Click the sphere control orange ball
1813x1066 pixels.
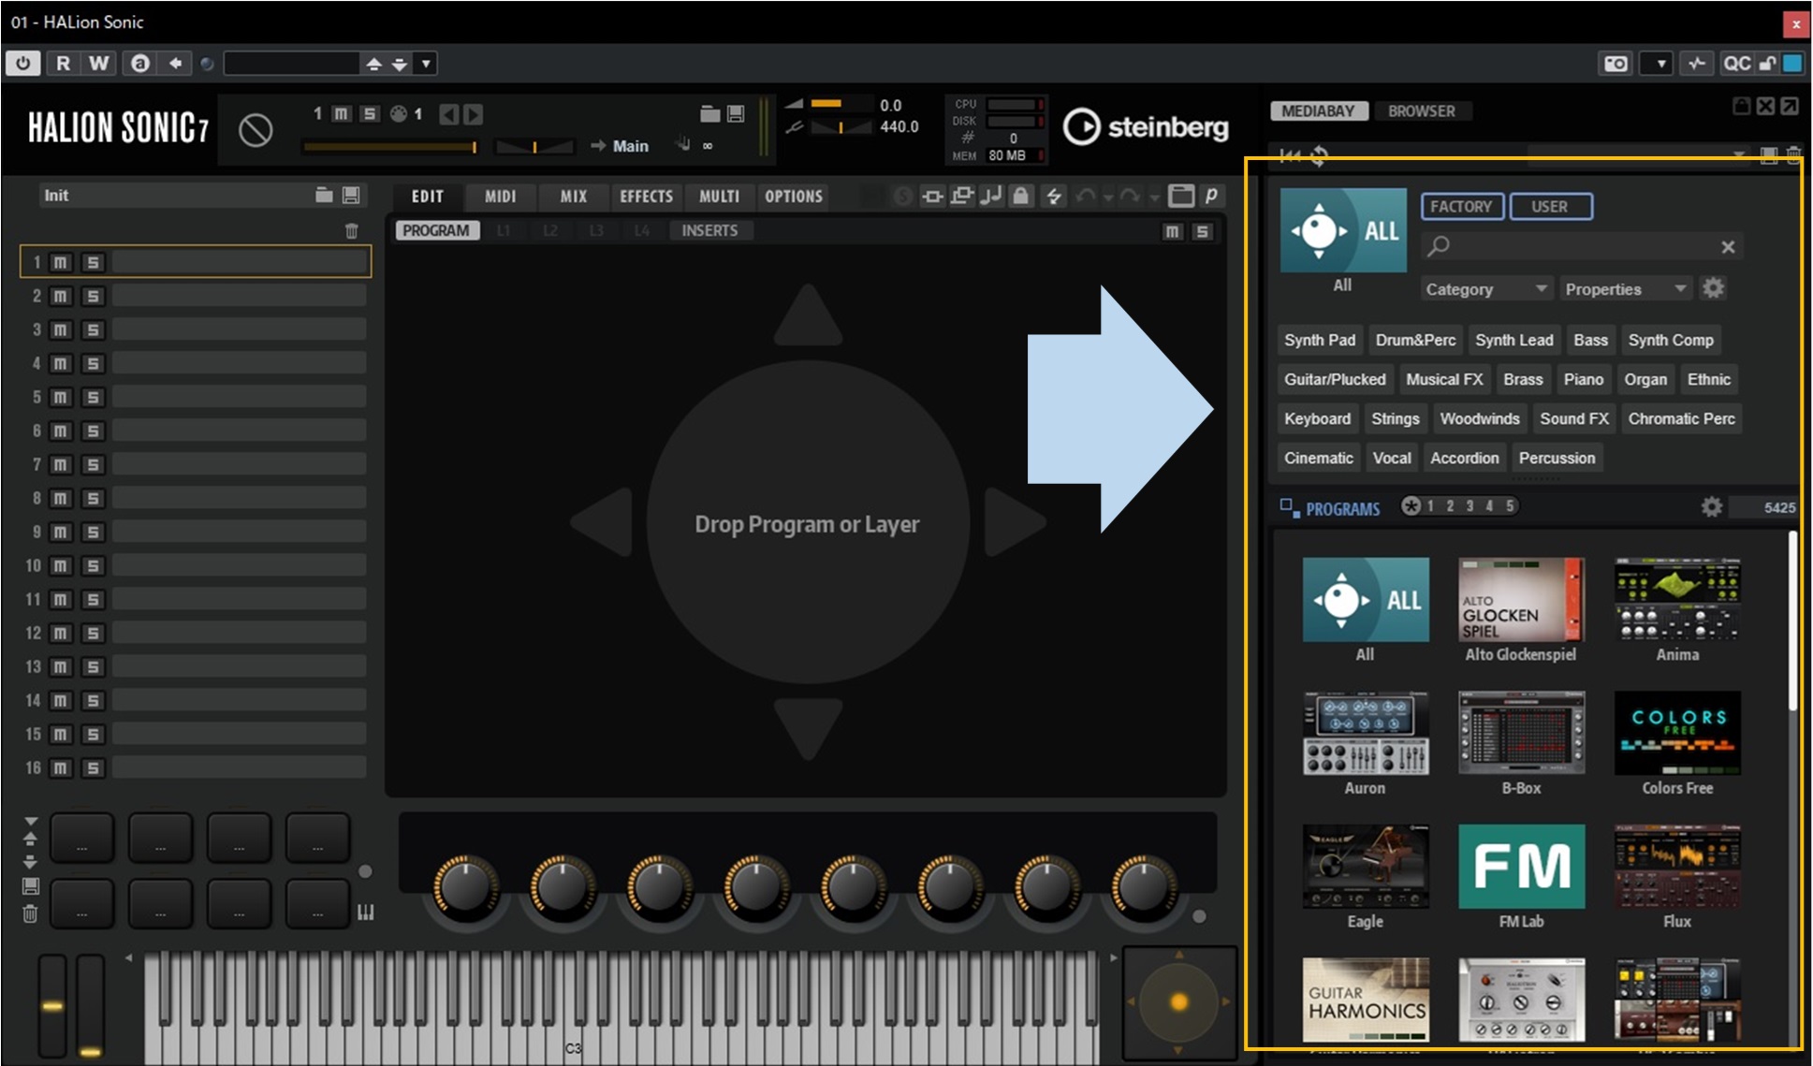click(1179, 1002)
